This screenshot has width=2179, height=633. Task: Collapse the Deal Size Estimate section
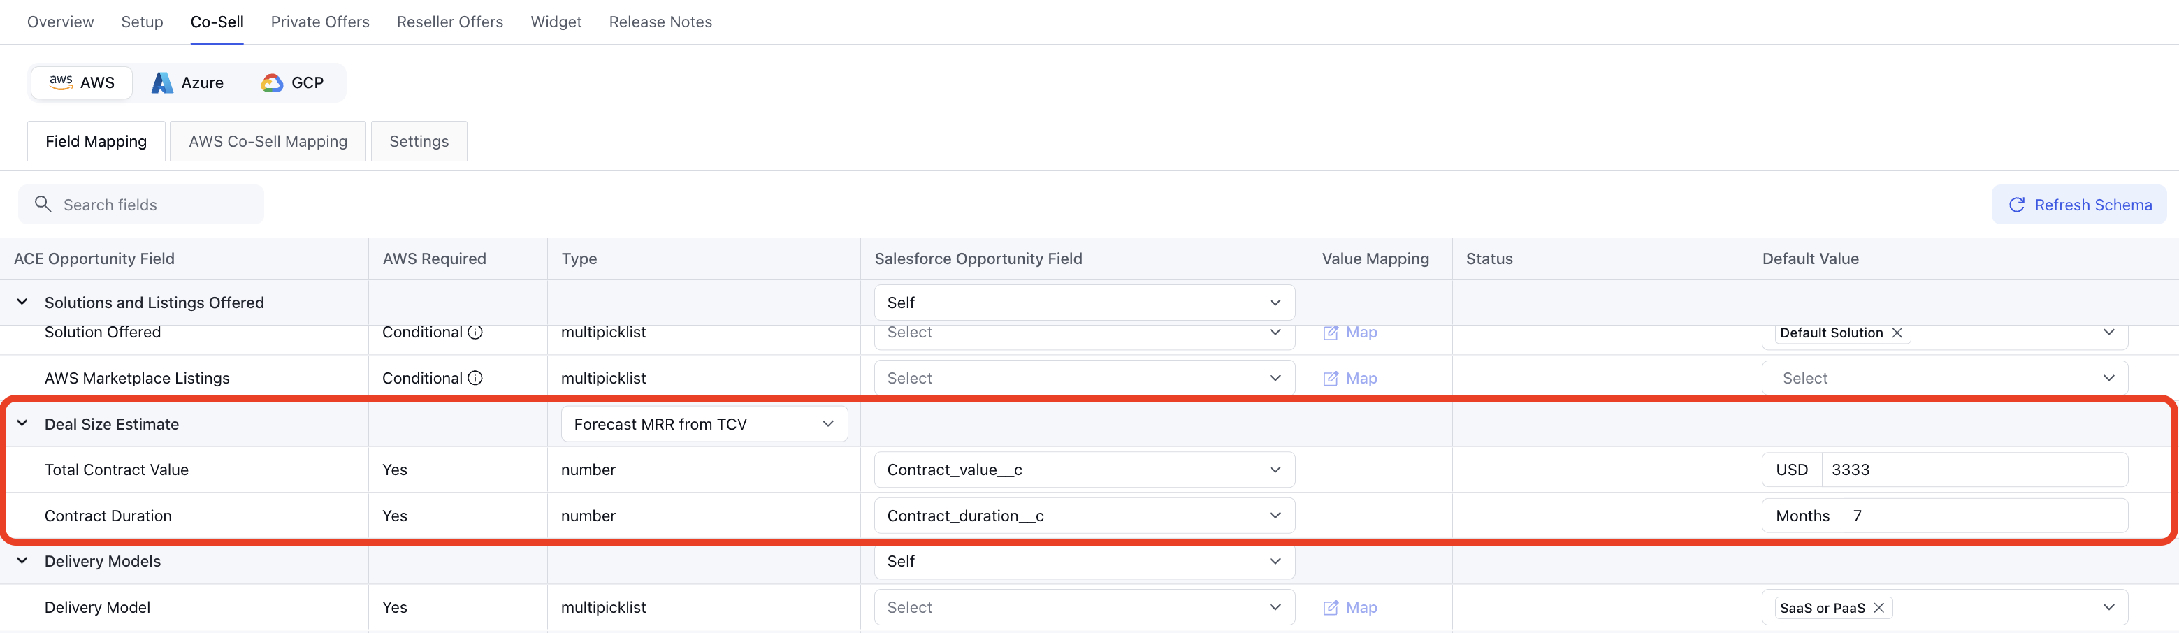point(23,423)
